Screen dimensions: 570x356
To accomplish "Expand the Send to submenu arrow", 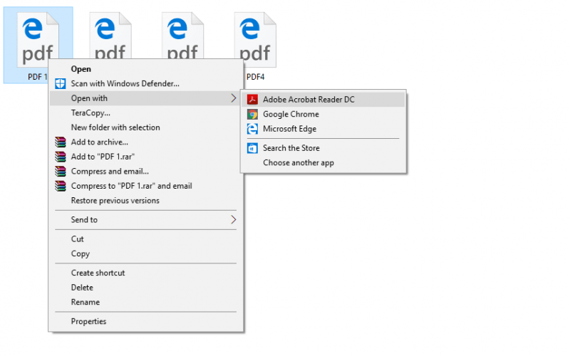I will pos(234,220).
